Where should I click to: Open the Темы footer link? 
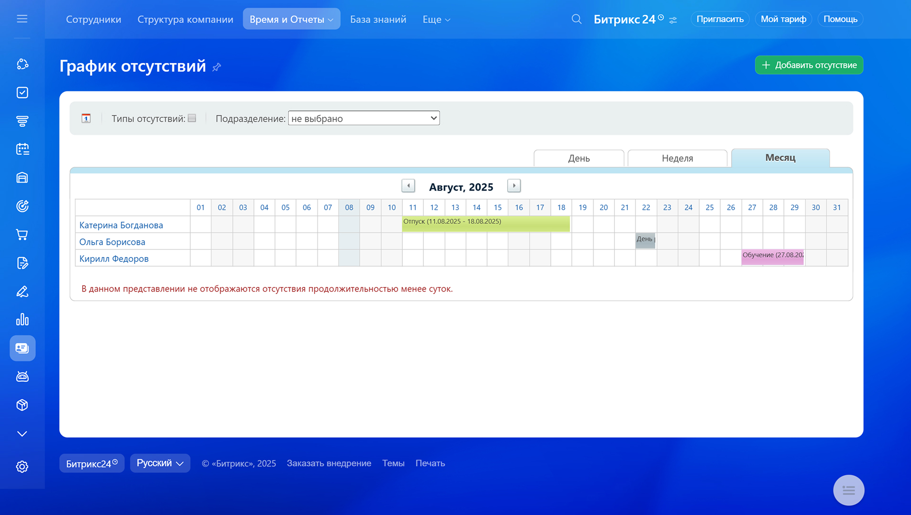(x=393, y=463)
